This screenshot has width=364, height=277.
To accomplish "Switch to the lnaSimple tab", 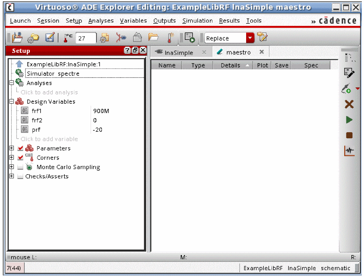I will point(179,52).
